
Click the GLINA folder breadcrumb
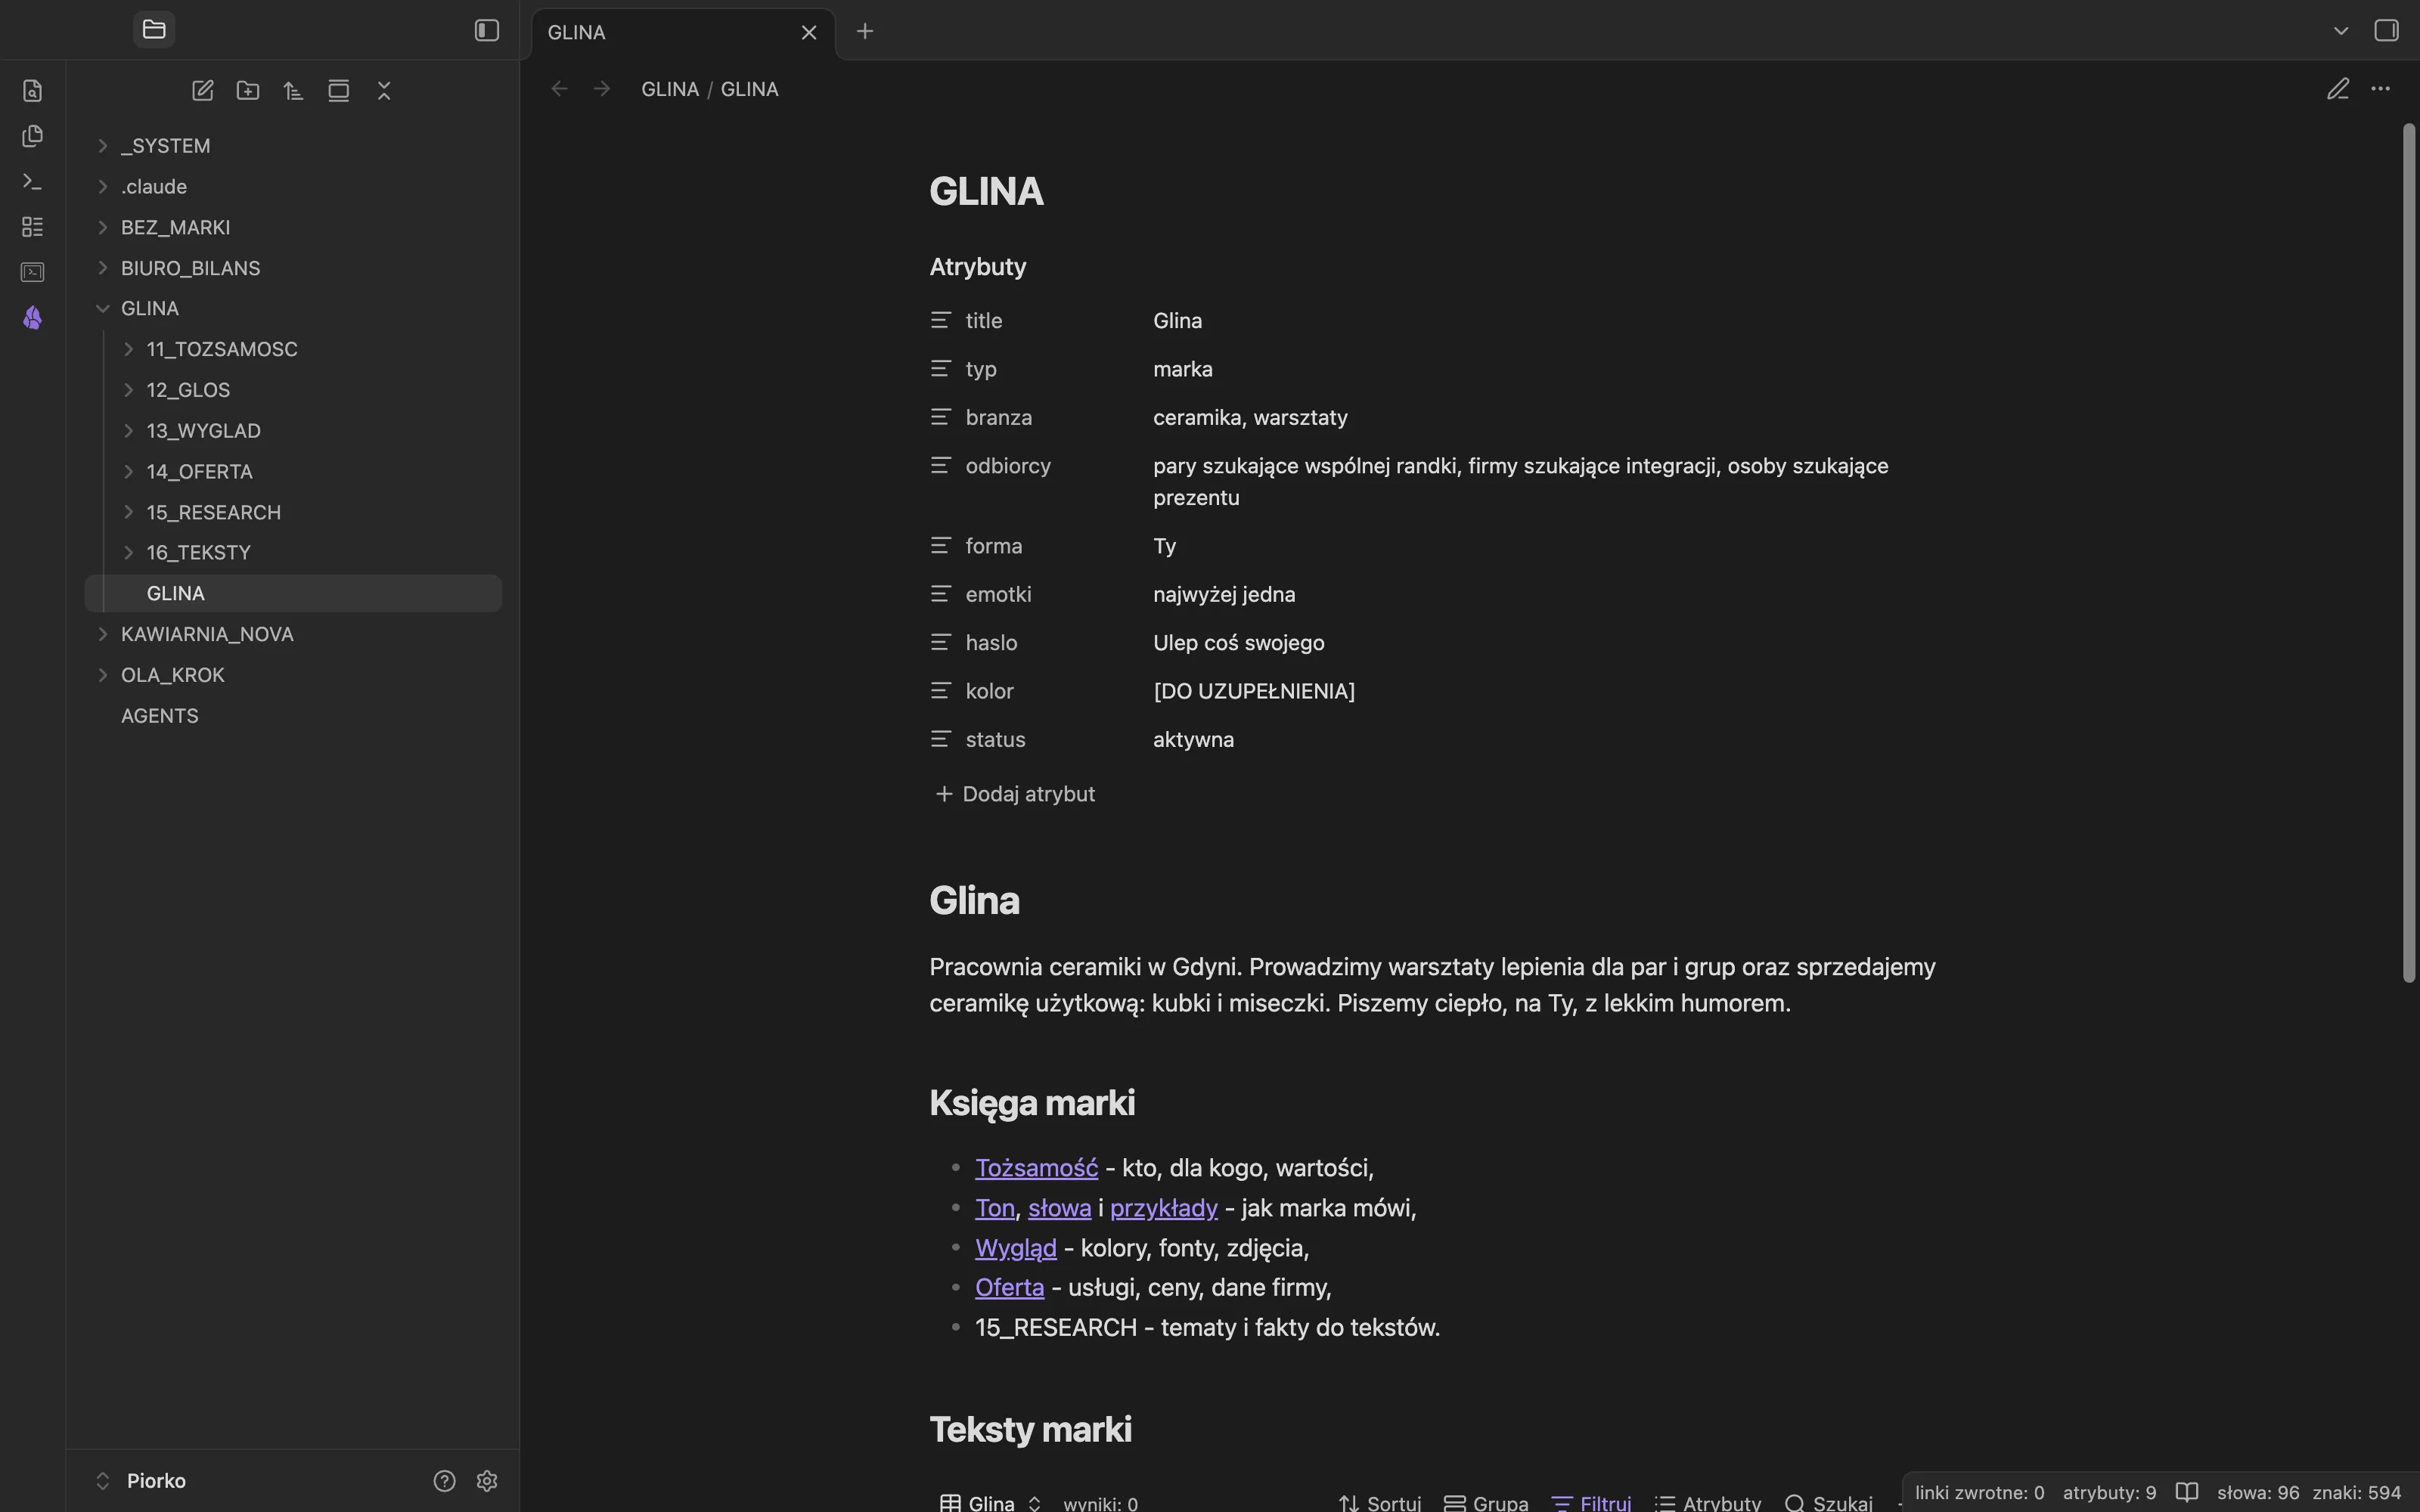click(670, 89)
